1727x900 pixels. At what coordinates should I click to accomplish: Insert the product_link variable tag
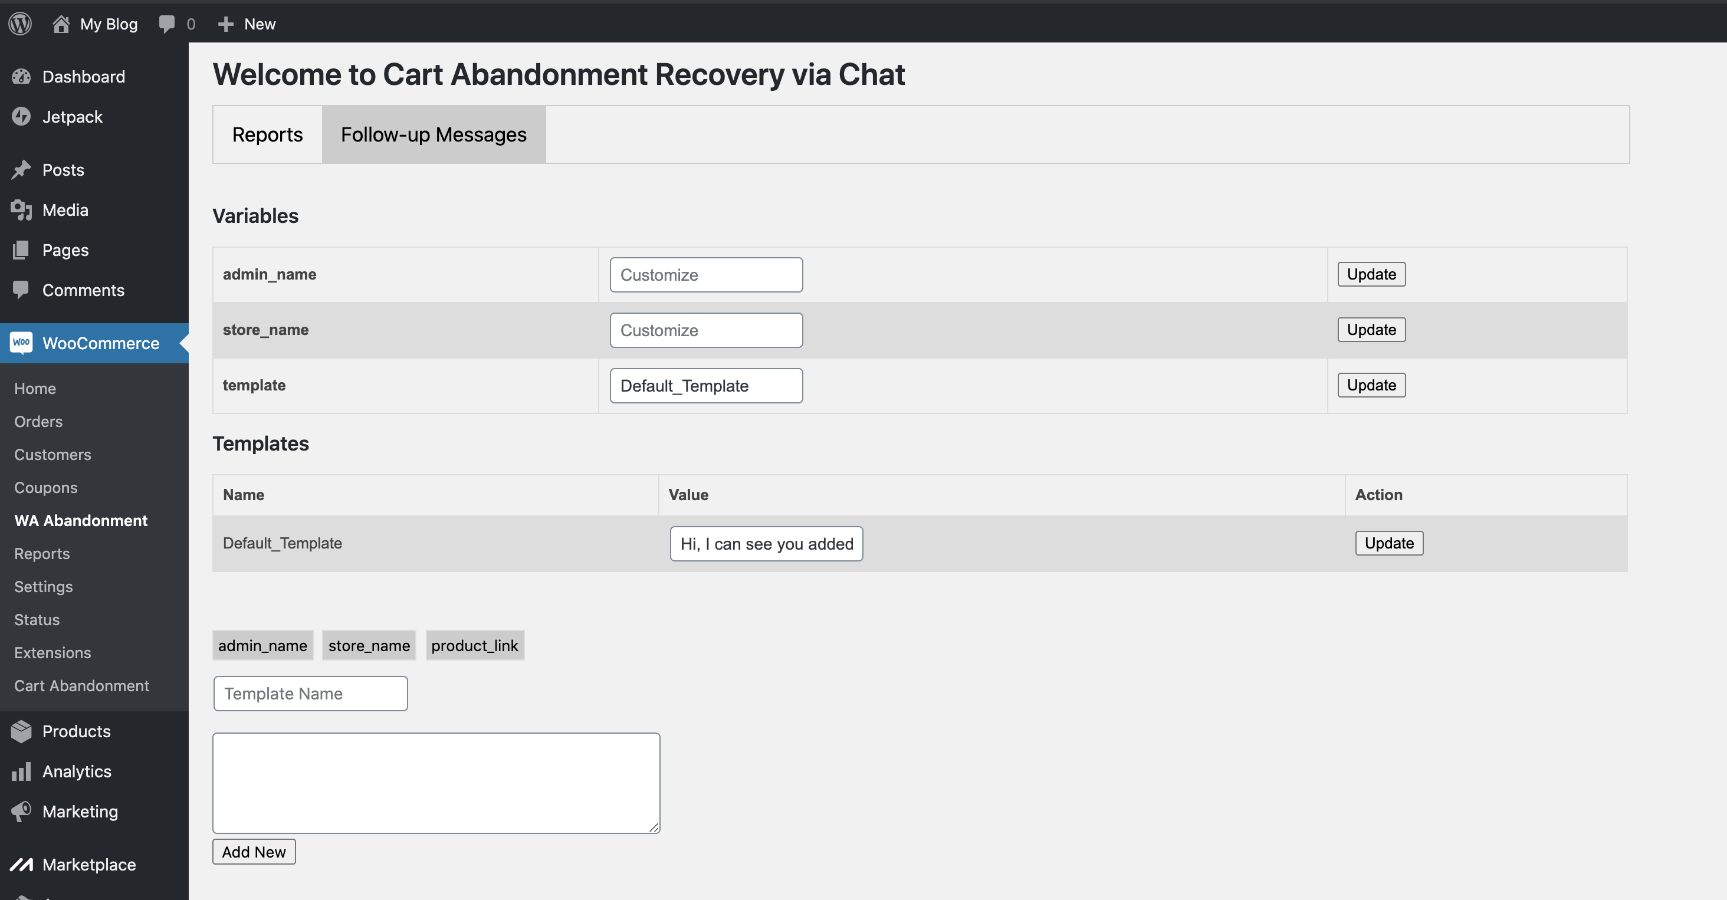click(x=475, y=645)
